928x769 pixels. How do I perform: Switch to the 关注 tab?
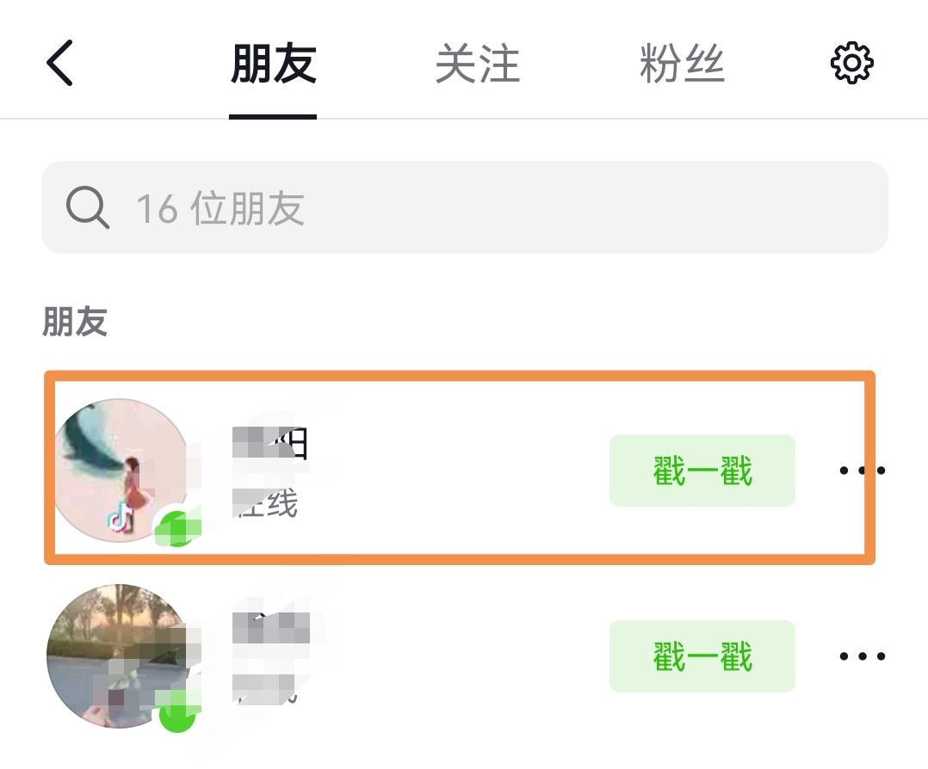point(477,64)
